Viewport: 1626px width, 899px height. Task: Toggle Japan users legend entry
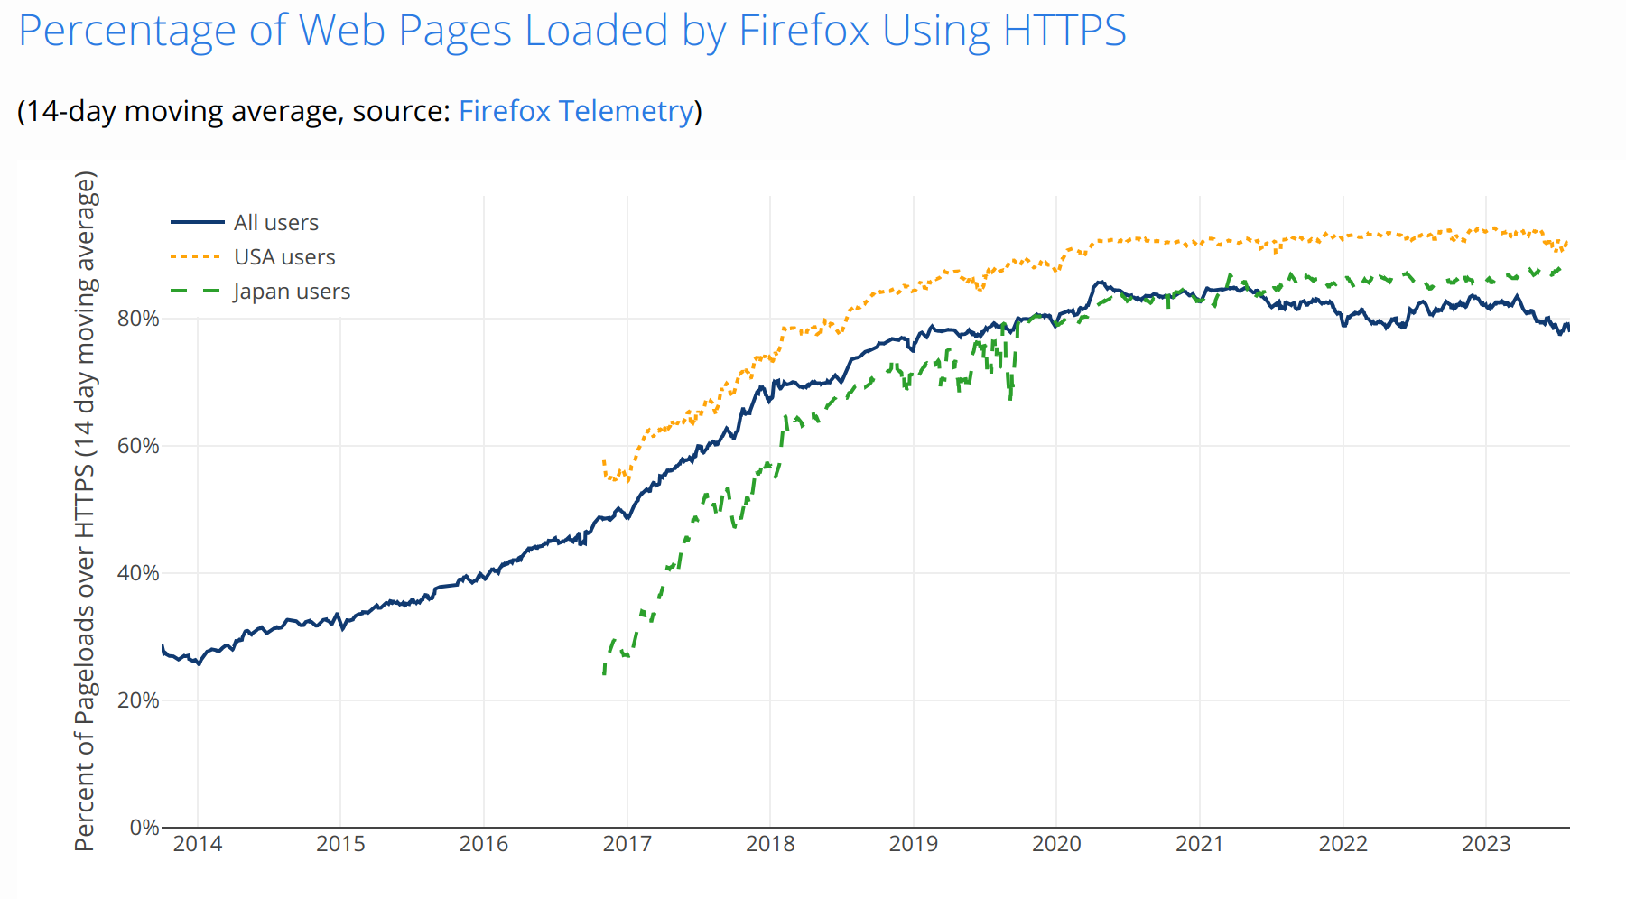[291, 292]
